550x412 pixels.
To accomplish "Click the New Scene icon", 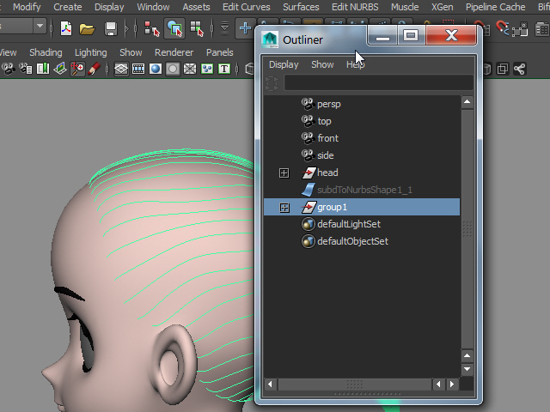I will point(66,28).
